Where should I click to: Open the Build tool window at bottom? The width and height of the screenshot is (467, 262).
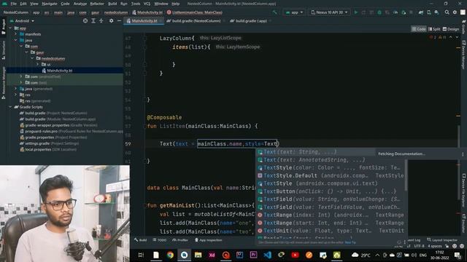click(x=141, y=240)
